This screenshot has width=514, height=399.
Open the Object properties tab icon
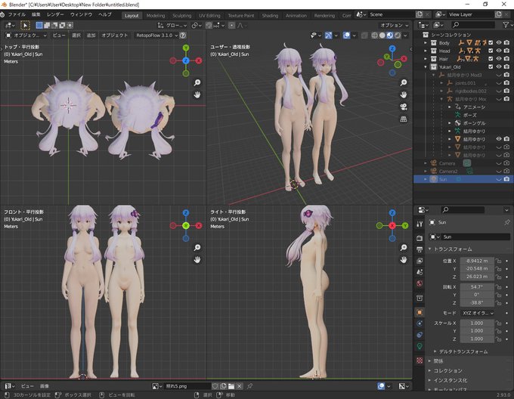pyautogui.click(x=420, y=312)
